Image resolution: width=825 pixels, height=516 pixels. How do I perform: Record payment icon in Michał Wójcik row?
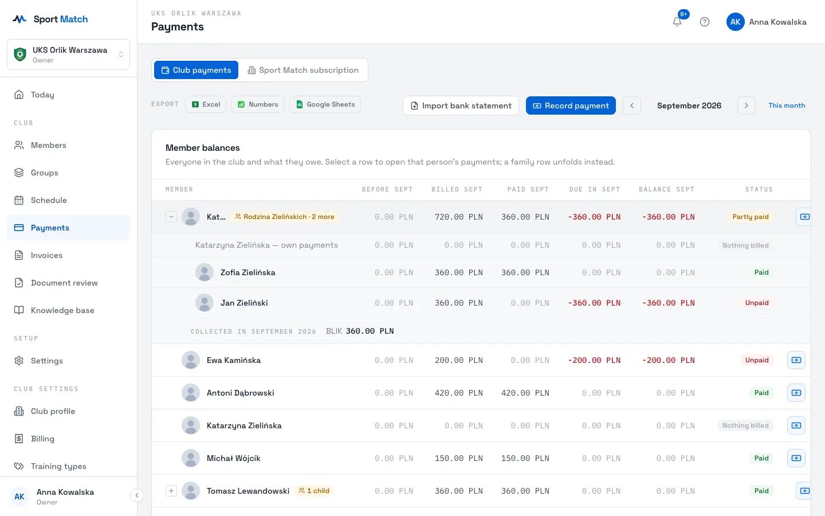point(796,458)
